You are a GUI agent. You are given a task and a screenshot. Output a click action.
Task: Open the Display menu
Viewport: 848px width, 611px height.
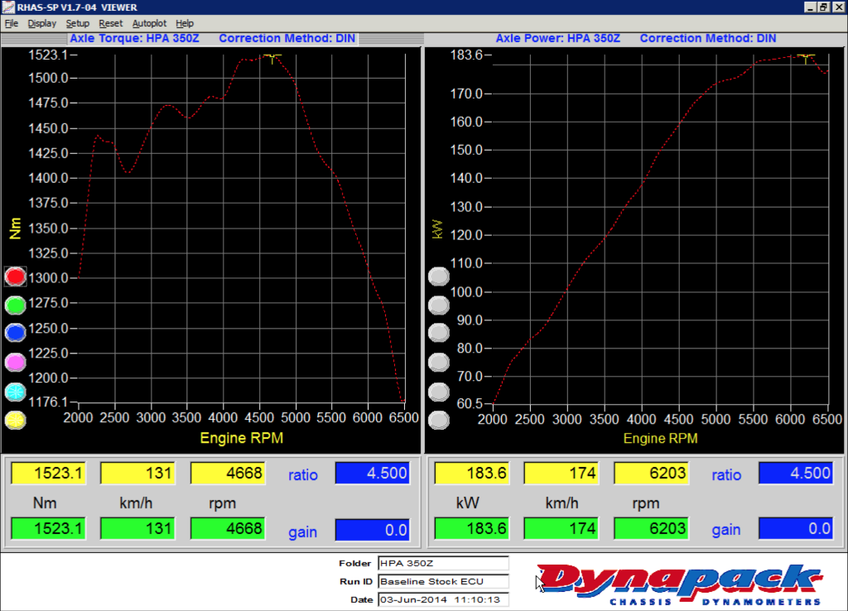(41, 23)
